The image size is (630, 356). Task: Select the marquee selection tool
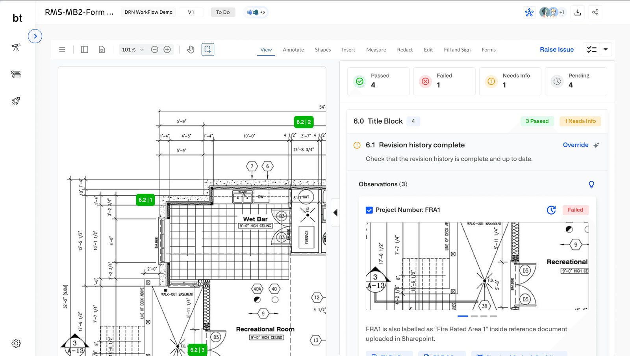pyautogui.click(x=208, y=50)
